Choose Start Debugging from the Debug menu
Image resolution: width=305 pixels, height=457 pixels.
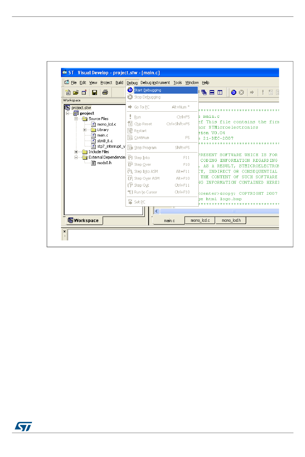[162, 90]
